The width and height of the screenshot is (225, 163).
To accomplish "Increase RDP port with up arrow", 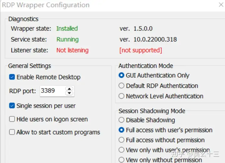I will (69, 89).
